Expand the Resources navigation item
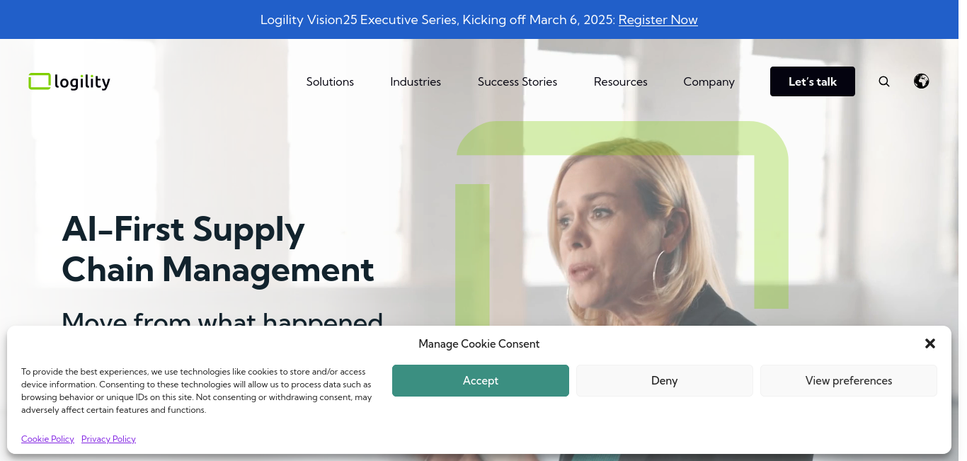The height and width of the screenshot is (461, 967). pos(621,81)
